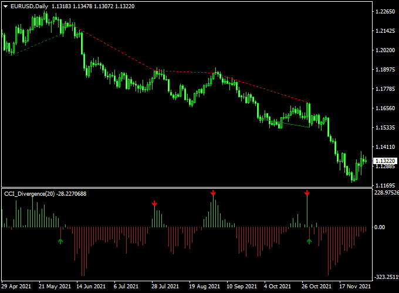Click the red down arrow above the 26 Oct 2021 CCI spike
Image resolution: width=399 pixels, height=293 pixels.
[307, 193]
